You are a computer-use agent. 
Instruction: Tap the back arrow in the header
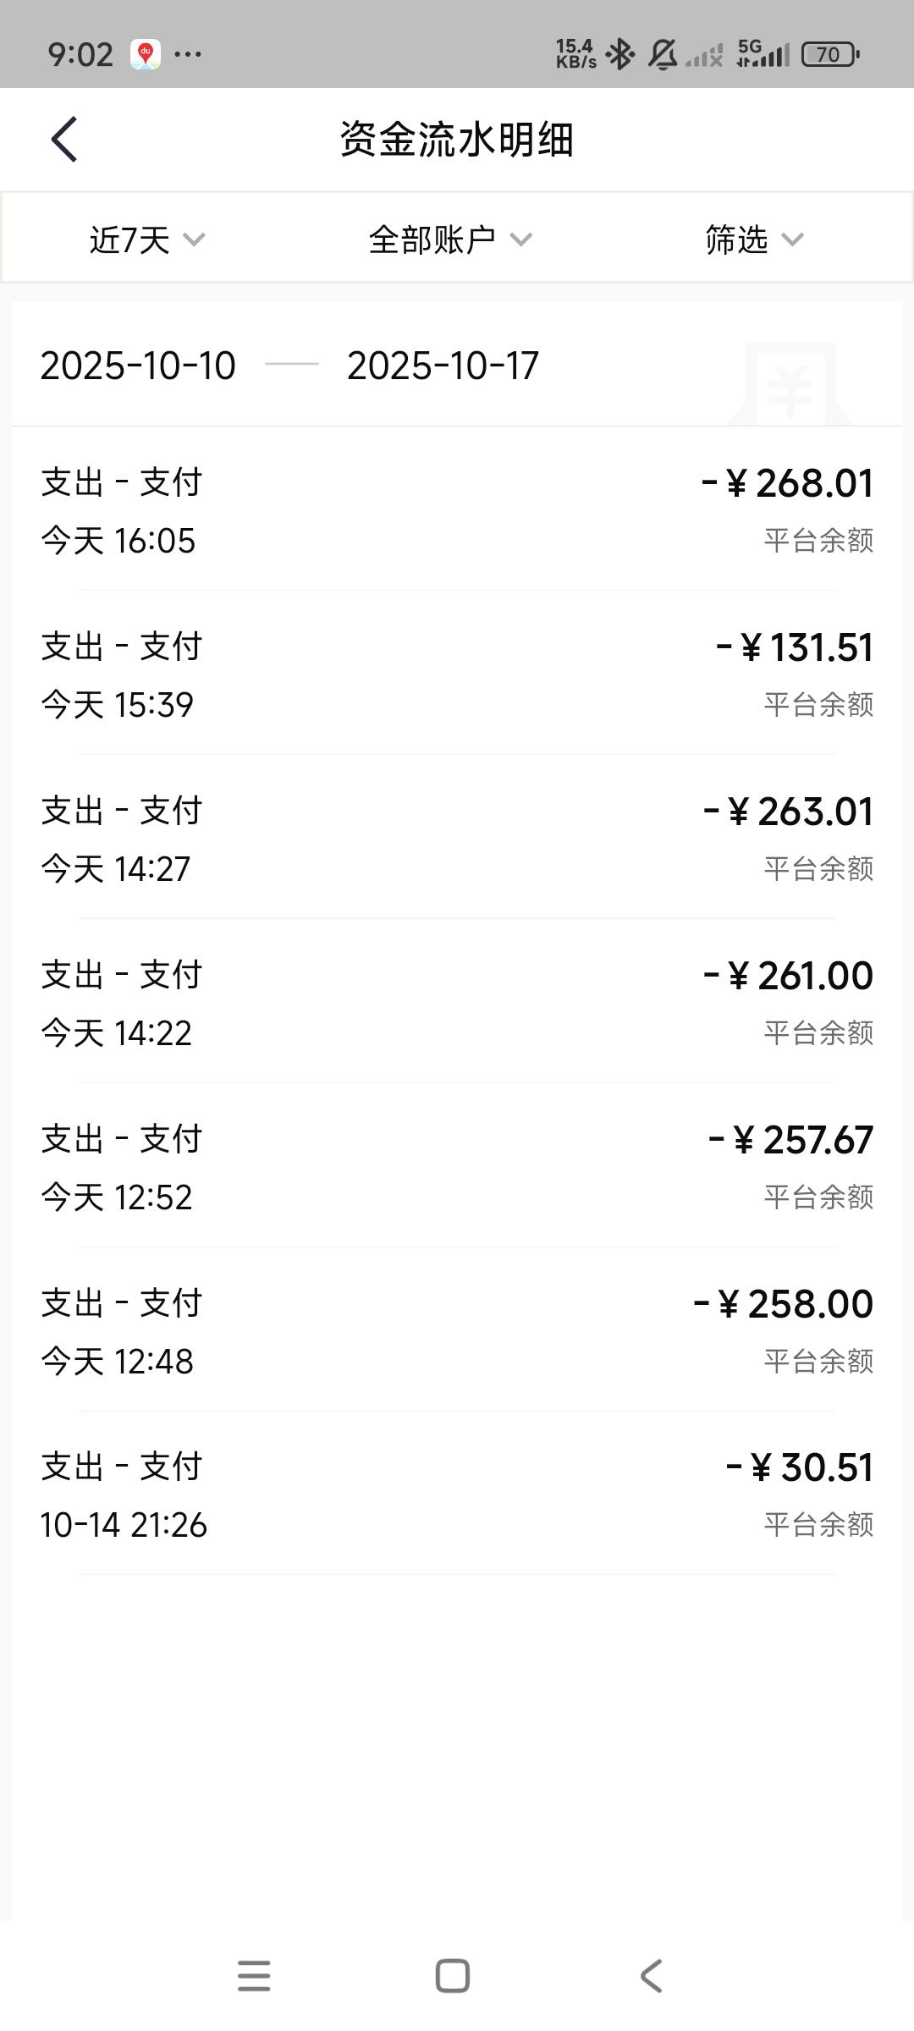click(x=64, y=140)
